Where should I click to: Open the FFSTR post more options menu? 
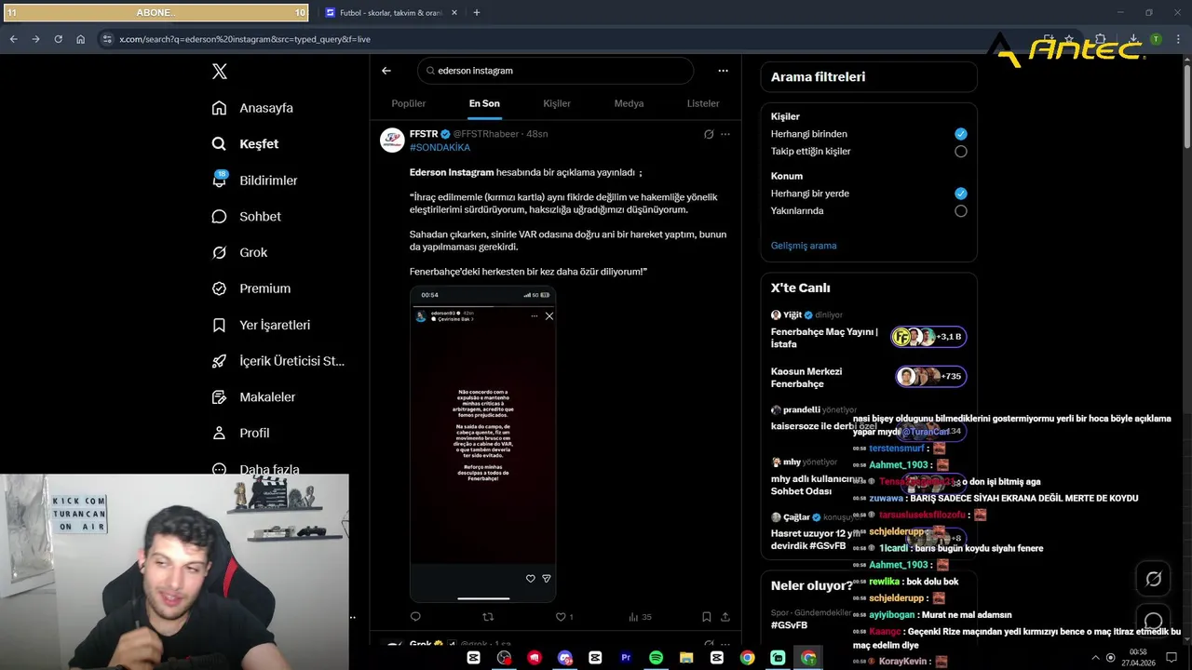725,134
